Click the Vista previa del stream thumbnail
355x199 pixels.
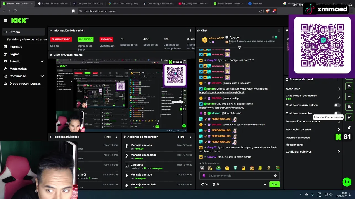121,95
